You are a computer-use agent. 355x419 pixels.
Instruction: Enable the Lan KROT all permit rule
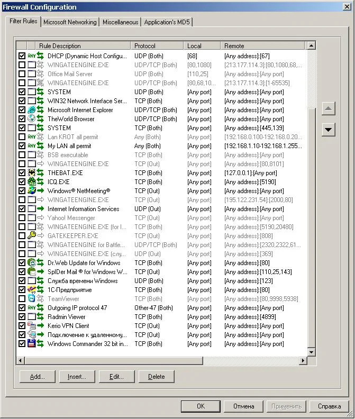pos(22,137)
